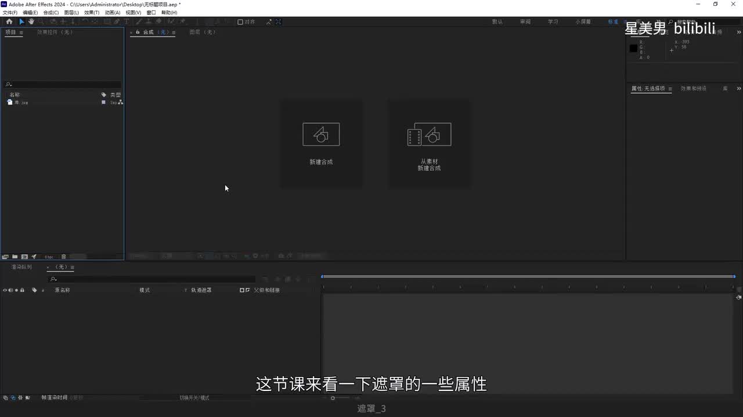Switch to the 学习 workspace
This screenshot has height=417, width=743.
pyautogui.click(x=553, y=22)
